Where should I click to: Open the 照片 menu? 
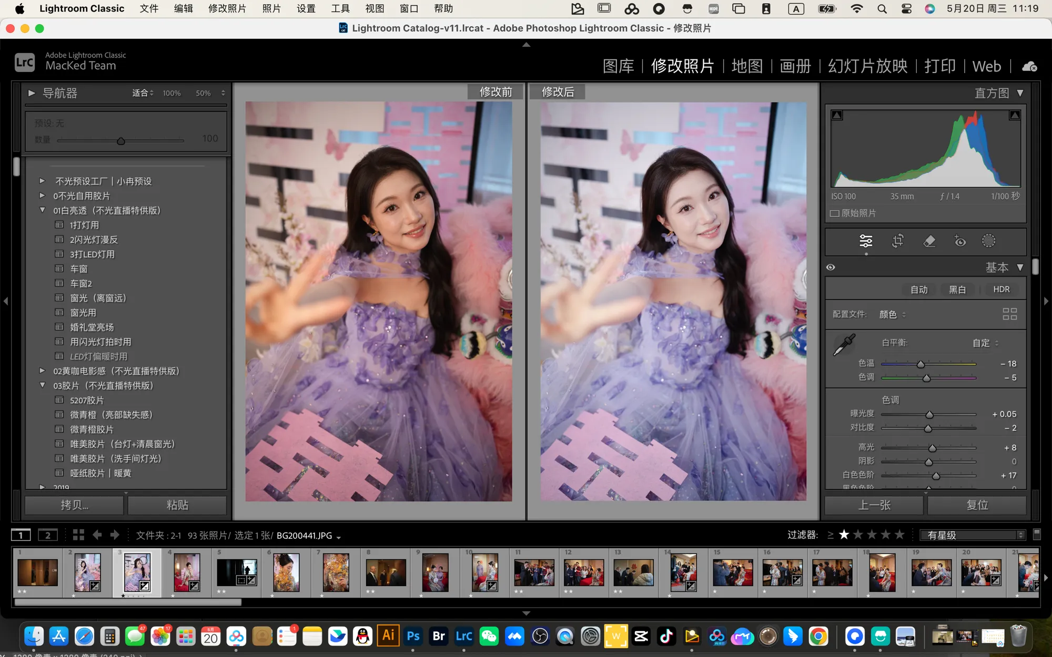click(x=271, y=8)
